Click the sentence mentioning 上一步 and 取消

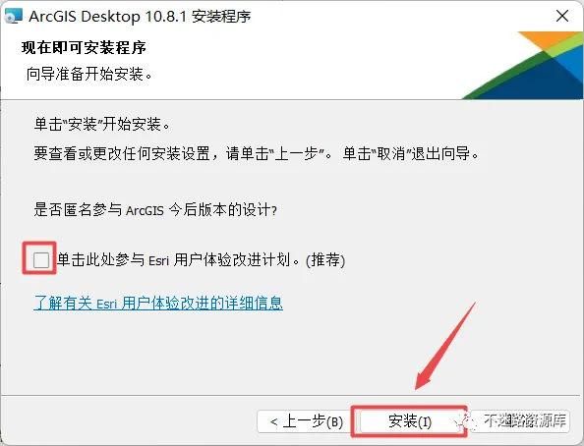click(257, 153)
